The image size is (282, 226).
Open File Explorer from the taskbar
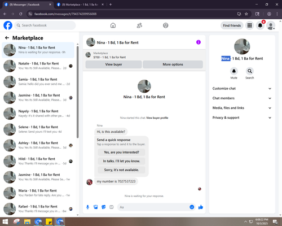[27, 221]
